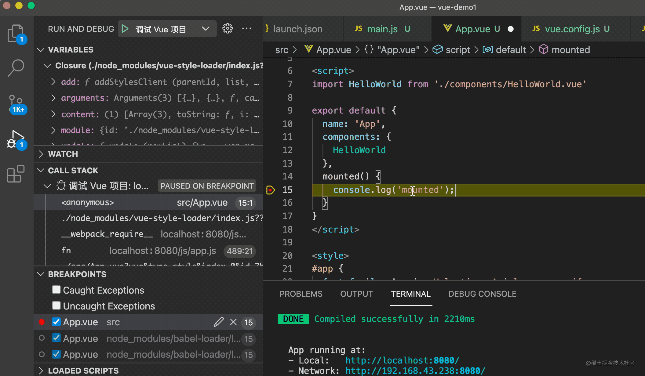
Task: Open the localhost:8080 local URL link
Action: (402, 360)
